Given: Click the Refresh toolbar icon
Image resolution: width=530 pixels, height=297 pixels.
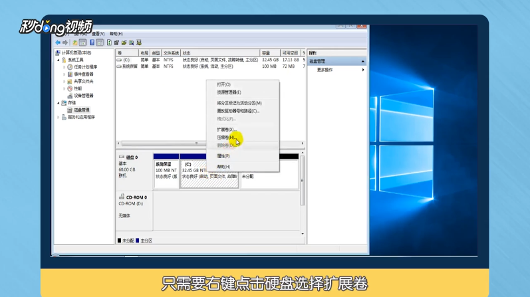Looking at the screenshot, I should [x=109, y=43].
